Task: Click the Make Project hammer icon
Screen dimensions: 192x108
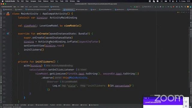Action: (x=131, y=7)
